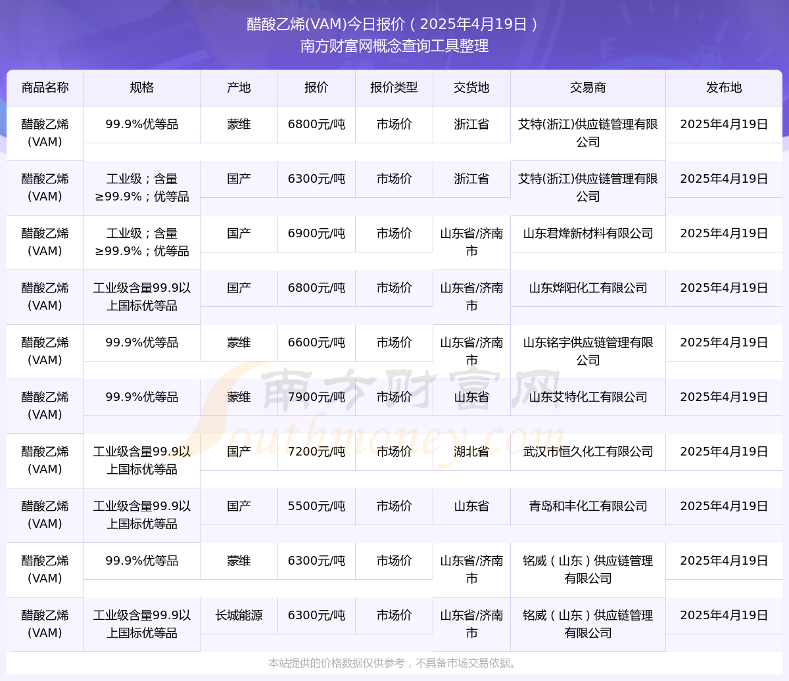
Task: Click 6800元/吨 in the 山东烨阳化工 row
Action: click(x=316, y=288)
